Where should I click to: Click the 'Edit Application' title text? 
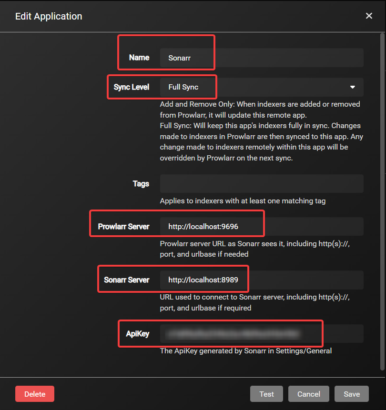tap(49, 16)
